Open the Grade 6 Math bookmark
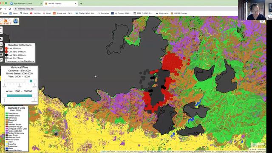 click(85, 13)
